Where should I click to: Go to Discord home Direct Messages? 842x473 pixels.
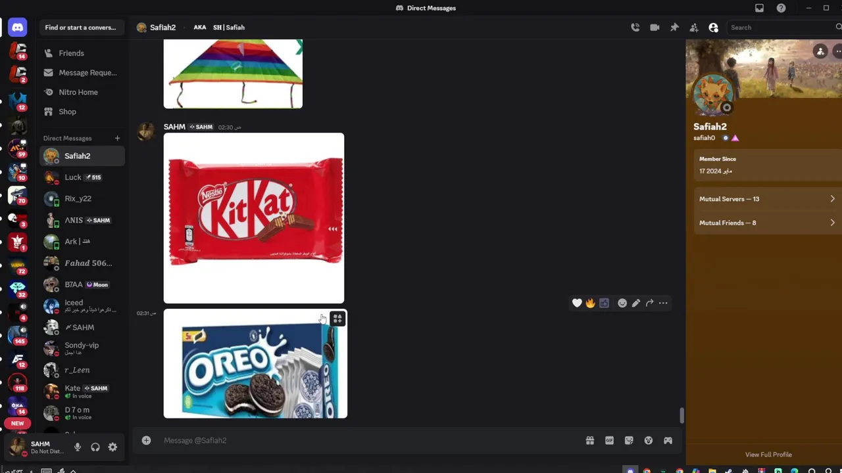tap(17, 28)
